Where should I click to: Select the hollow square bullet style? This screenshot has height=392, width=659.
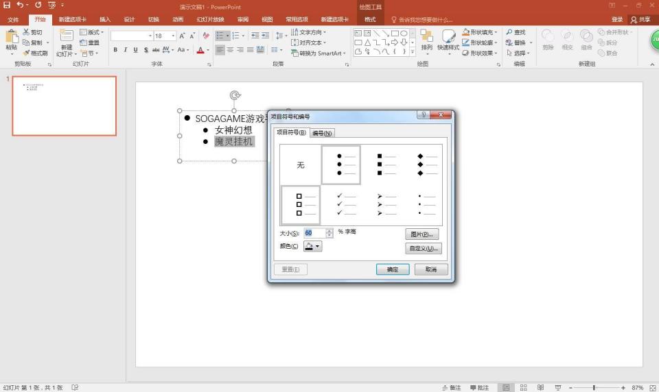301,204
